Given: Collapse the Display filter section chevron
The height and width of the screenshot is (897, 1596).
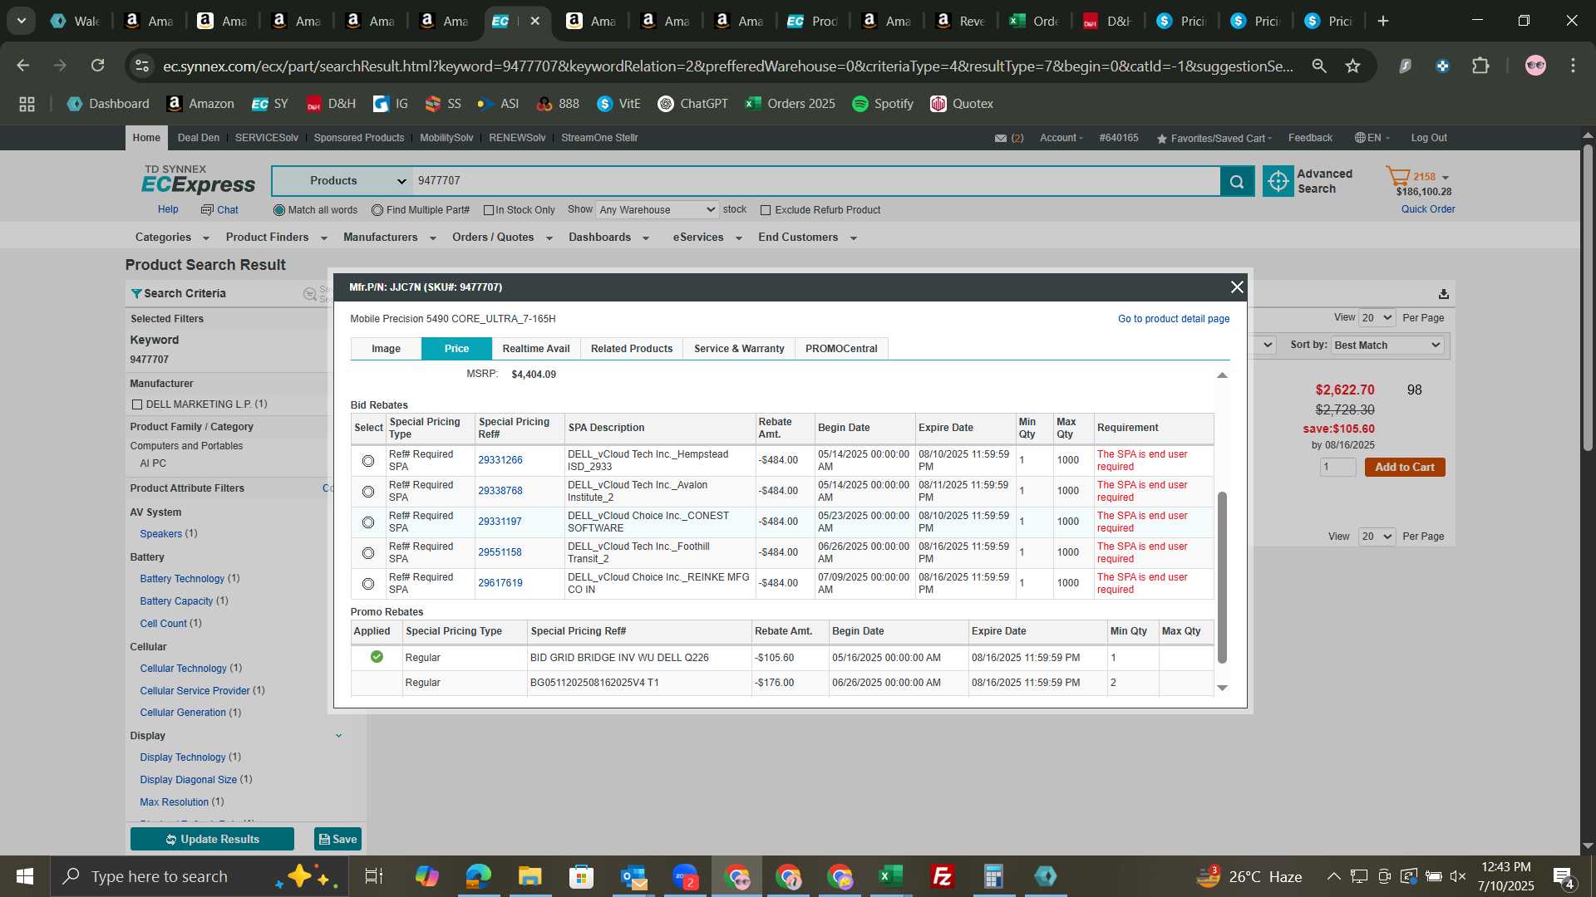Looking at the screenshot, I should coord(338,736).
